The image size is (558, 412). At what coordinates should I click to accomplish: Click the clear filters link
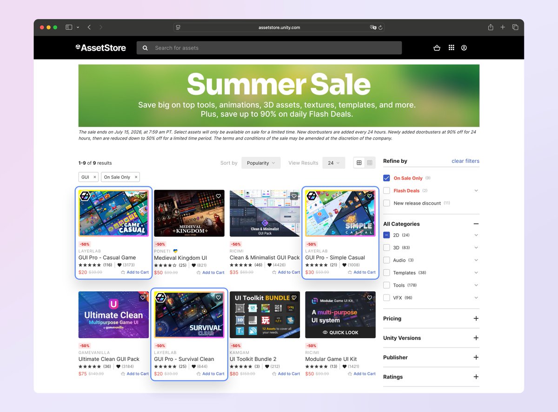[x=465, y=161]
